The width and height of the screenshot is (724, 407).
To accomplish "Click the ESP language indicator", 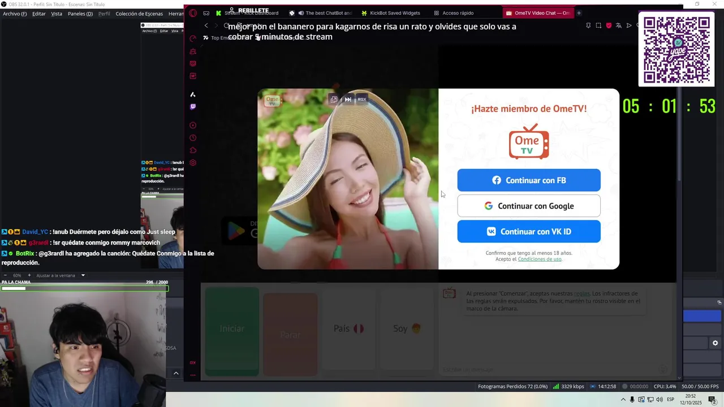I will [670, 400].
